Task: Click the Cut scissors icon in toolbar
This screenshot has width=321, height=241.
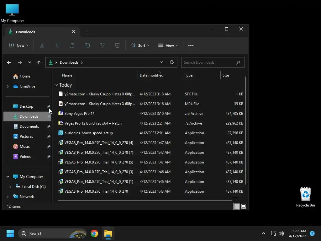Action: 42,45
